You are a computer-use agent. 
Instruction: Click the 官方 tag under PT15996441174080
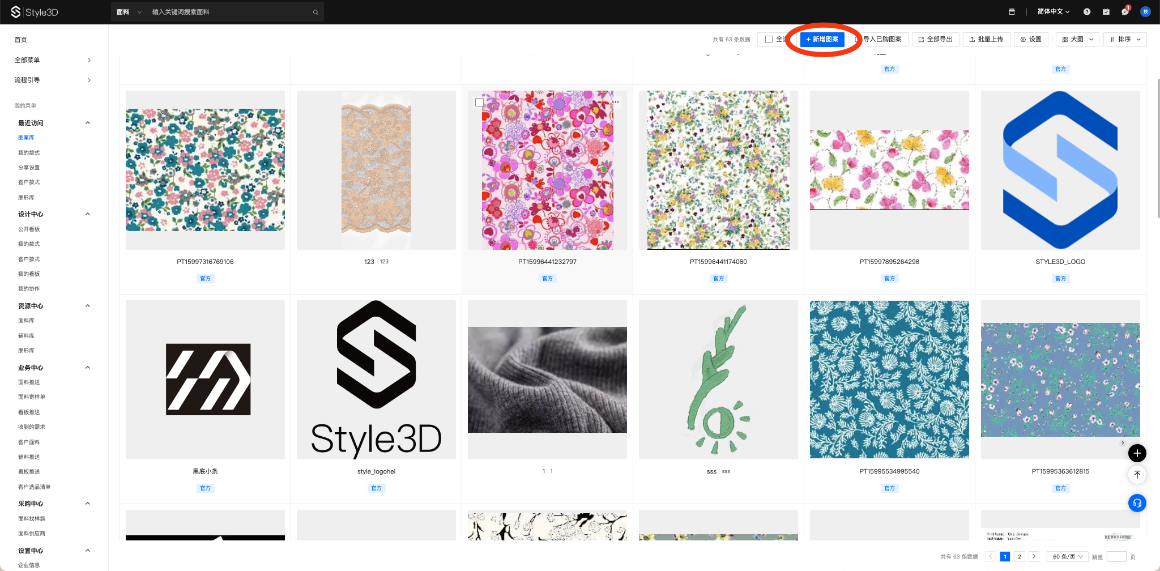coord(718,279)
